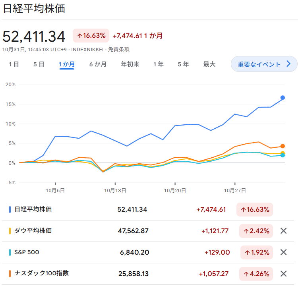298x288 pixels.
Task: Click the -5% y-axis label
Action: point(11,183)
